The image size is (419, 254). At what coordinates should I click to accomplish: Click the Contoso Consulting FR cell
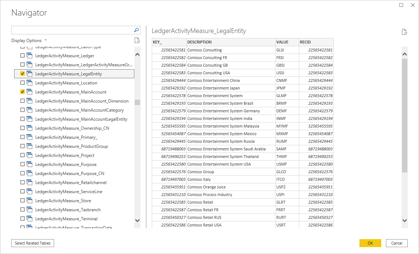[231, 58]
